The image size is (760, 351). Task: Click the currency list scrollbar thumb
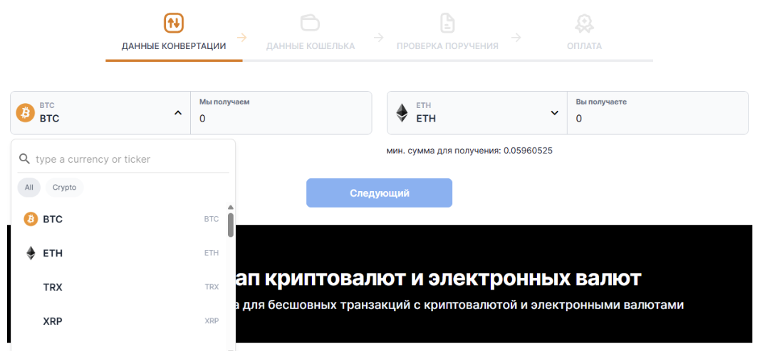[231, 225]
